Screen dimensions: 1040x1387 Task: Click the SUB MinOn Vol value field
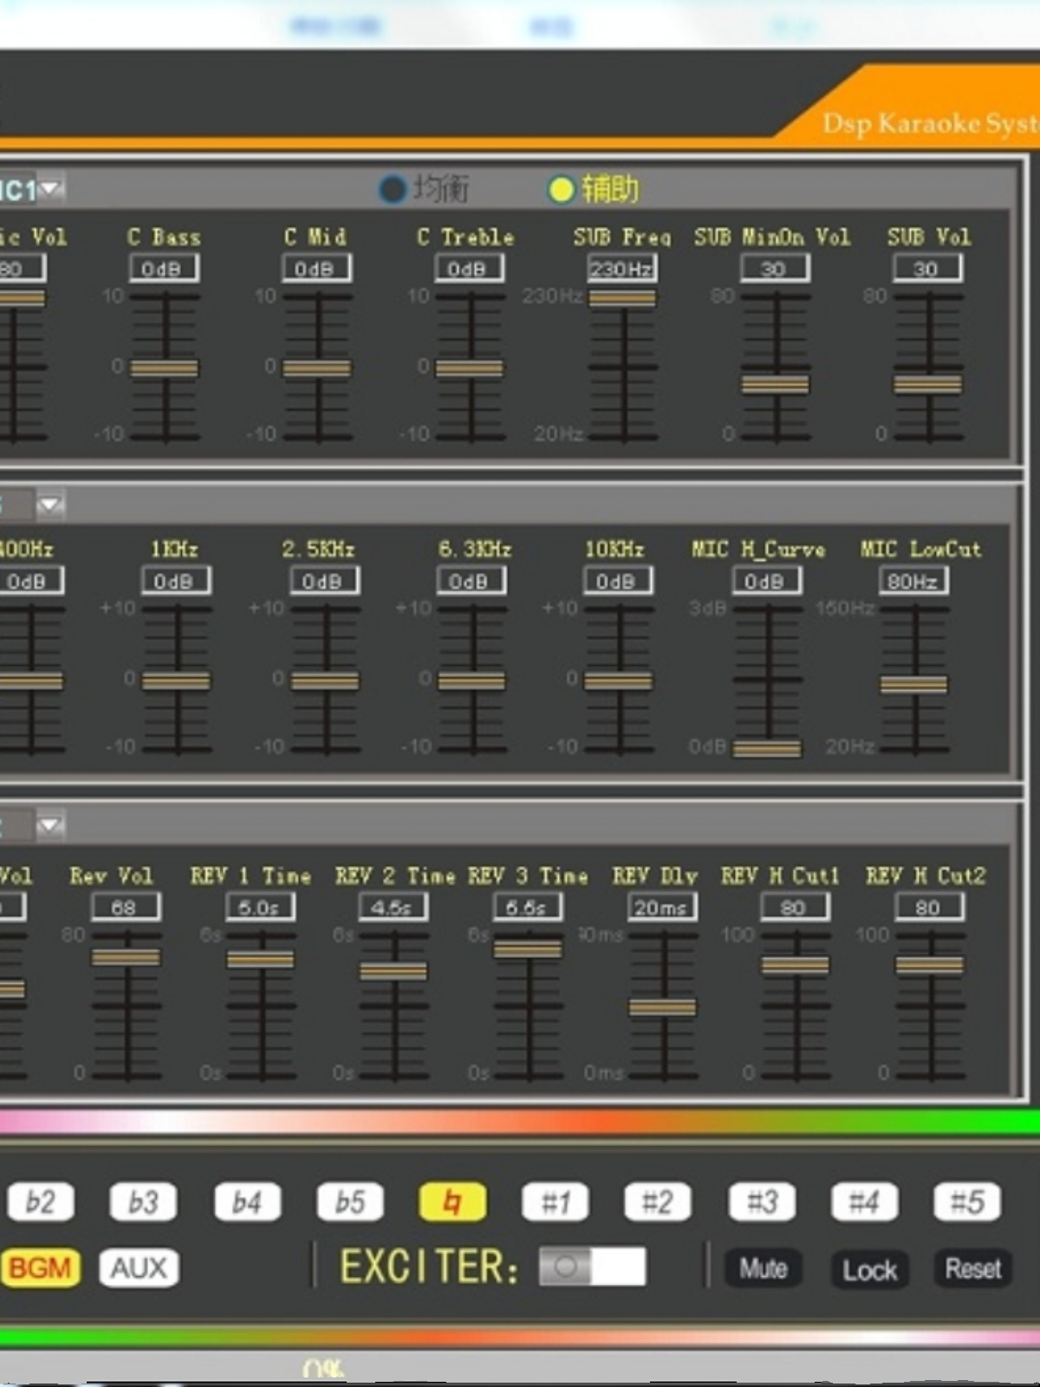pyautogui.click(x=775, y=269)
